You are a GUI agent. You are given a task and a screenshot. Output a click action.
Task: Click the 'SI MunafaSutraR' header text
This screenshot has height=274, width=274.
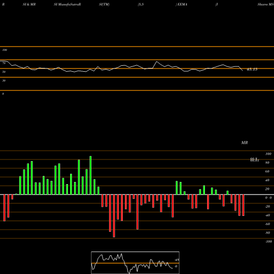tap(67, 4)
